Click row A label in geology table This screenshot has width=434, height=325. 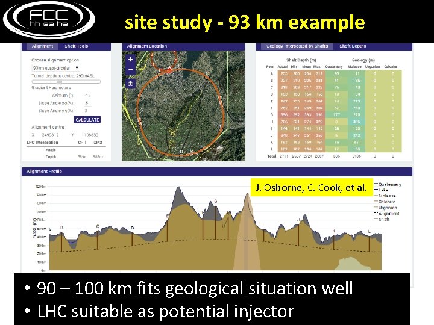coord(271,74)
